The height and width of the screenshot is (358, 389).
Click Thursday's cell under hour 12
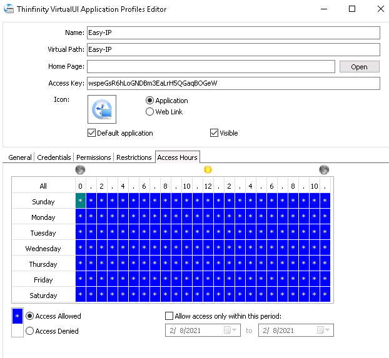pos(208,263)
